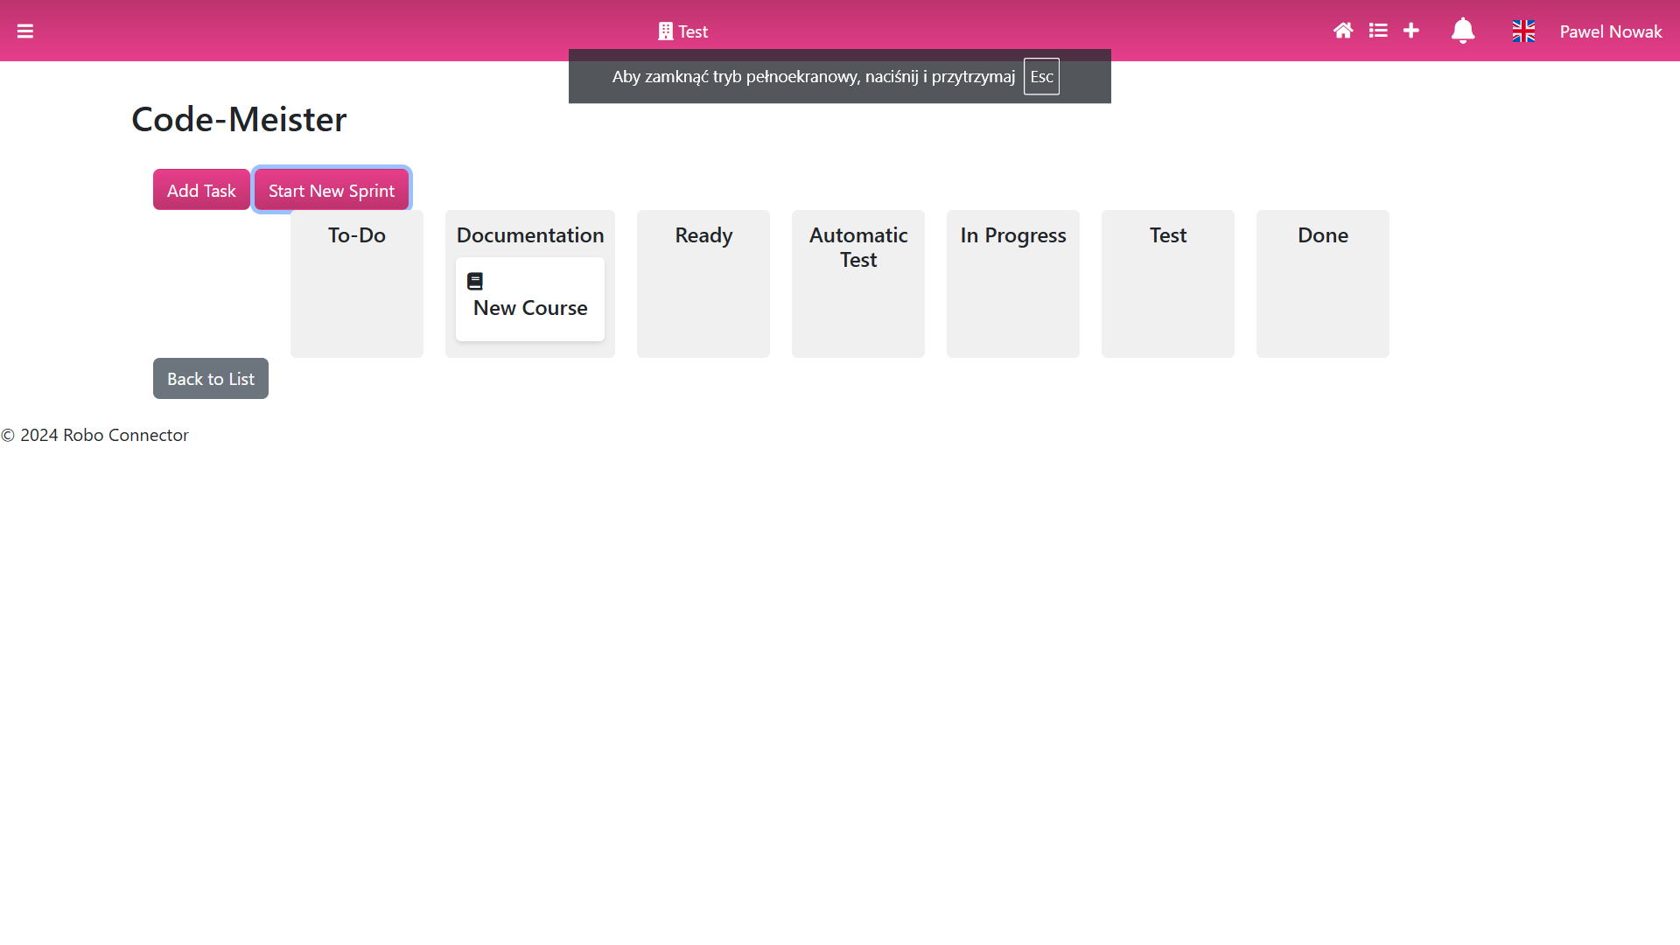This screenshot has width=1680, height=945.
Task: Open the home page via the house icon
Action: pos(1342,31)
